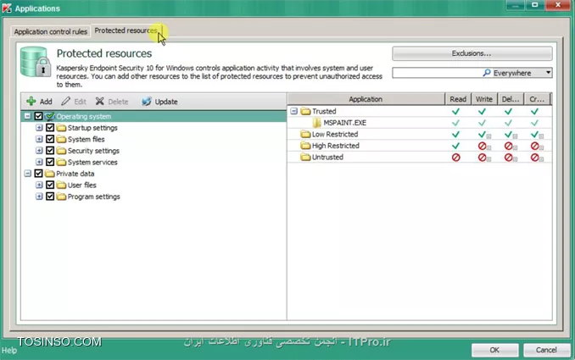Click the Write column header
Viewport: 575px width, 360px height.
[484, 99]
